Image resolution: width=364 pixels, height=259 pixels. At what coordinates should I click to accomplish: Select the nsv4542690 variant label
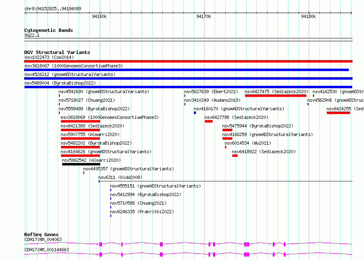point(104,92)
